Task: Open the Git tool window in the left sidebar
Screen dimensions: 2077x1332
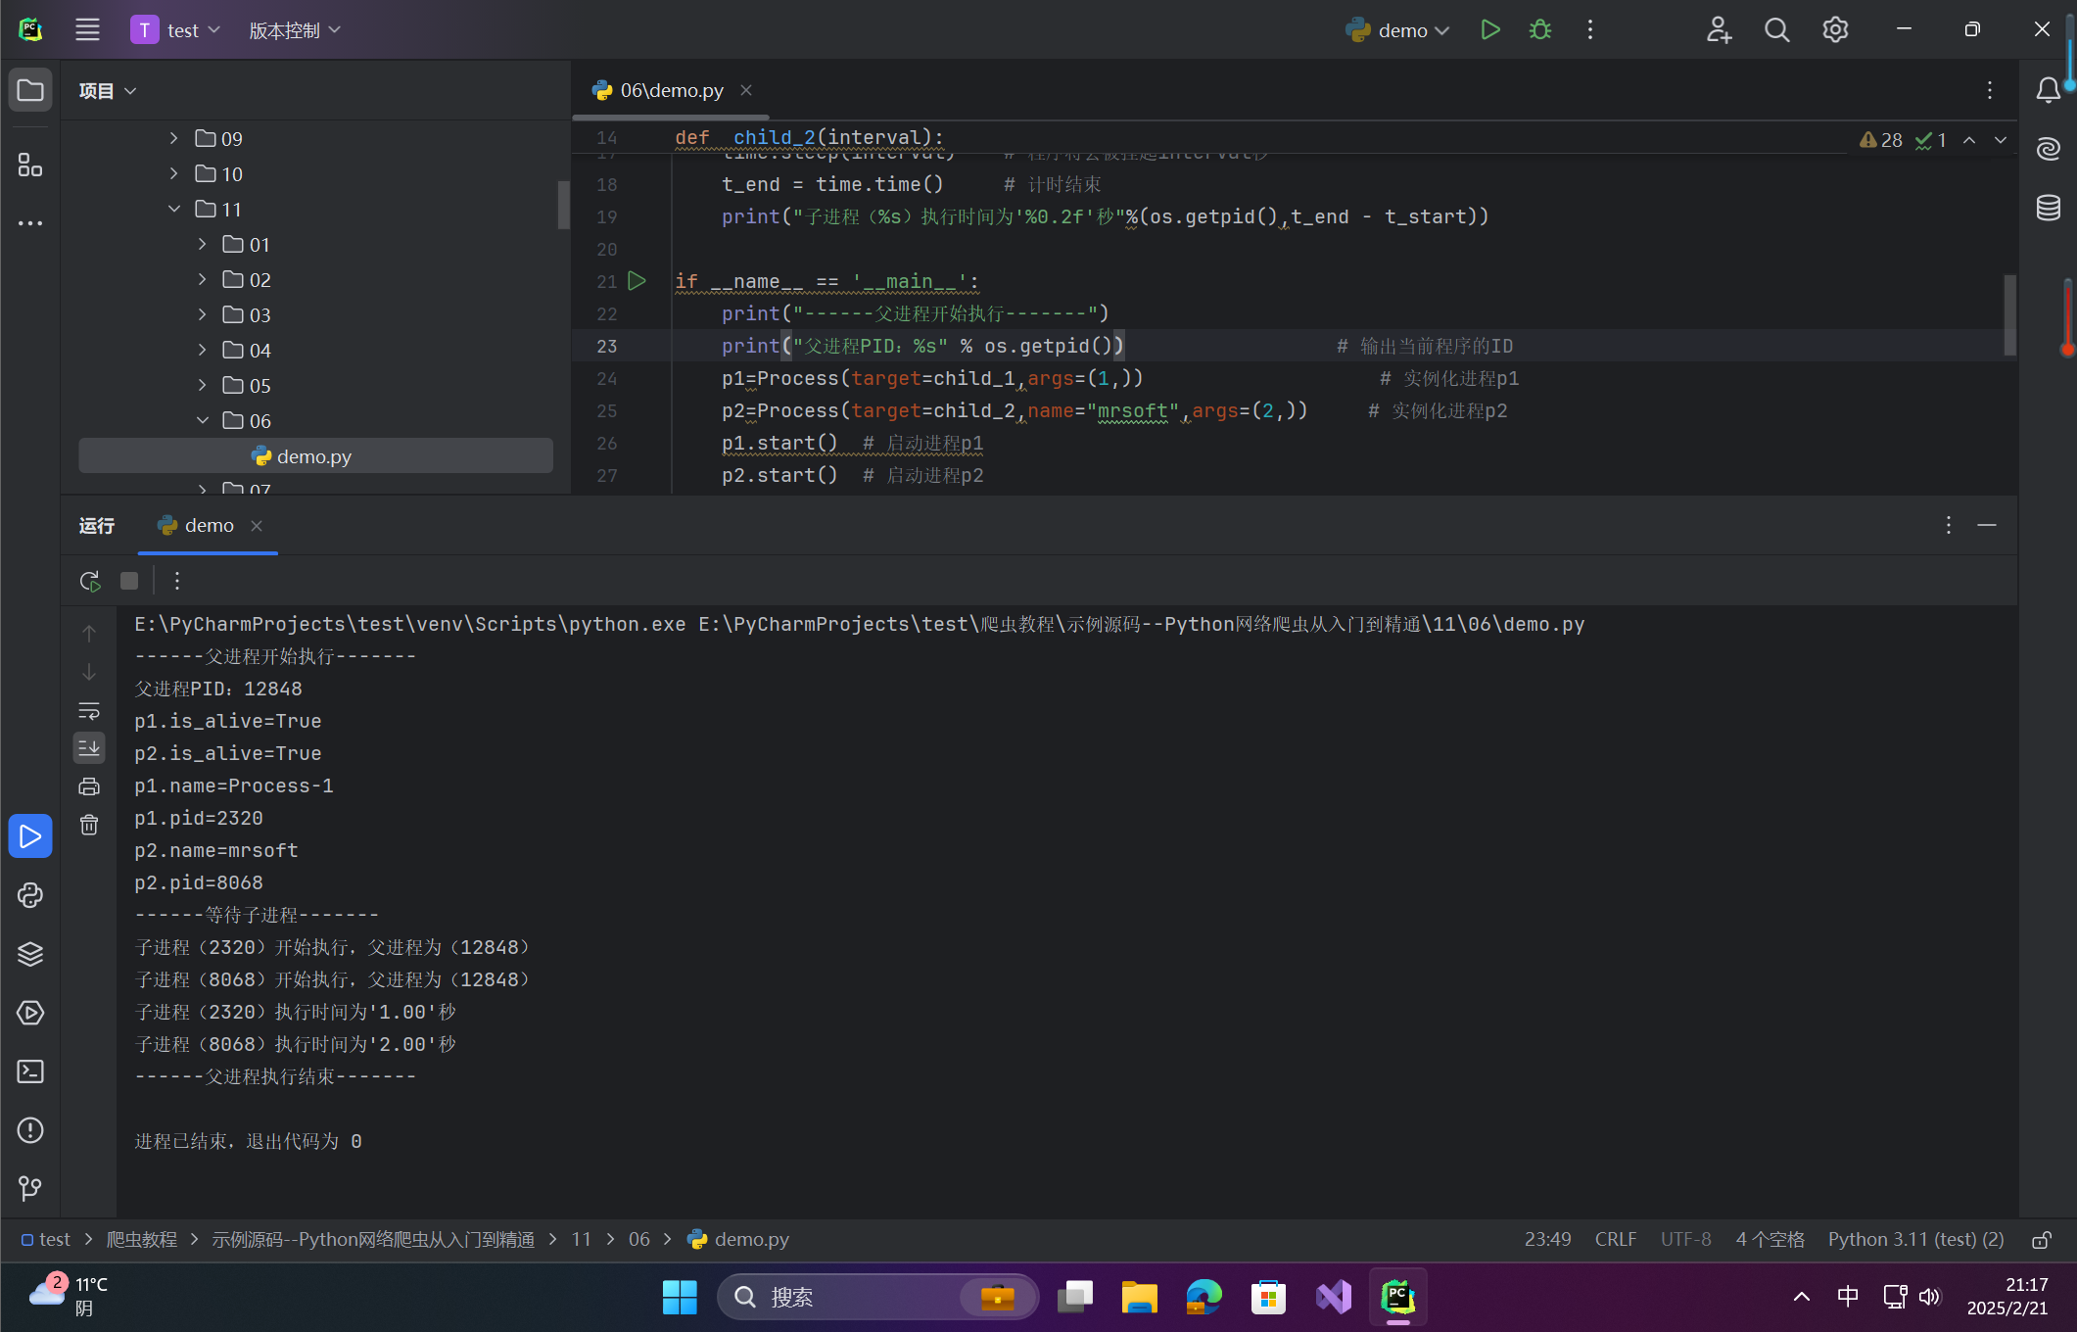Action: click(x=30, y=1189)
